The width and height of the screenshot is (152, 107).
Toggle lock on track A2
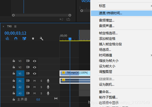click(x=14, y=87)
